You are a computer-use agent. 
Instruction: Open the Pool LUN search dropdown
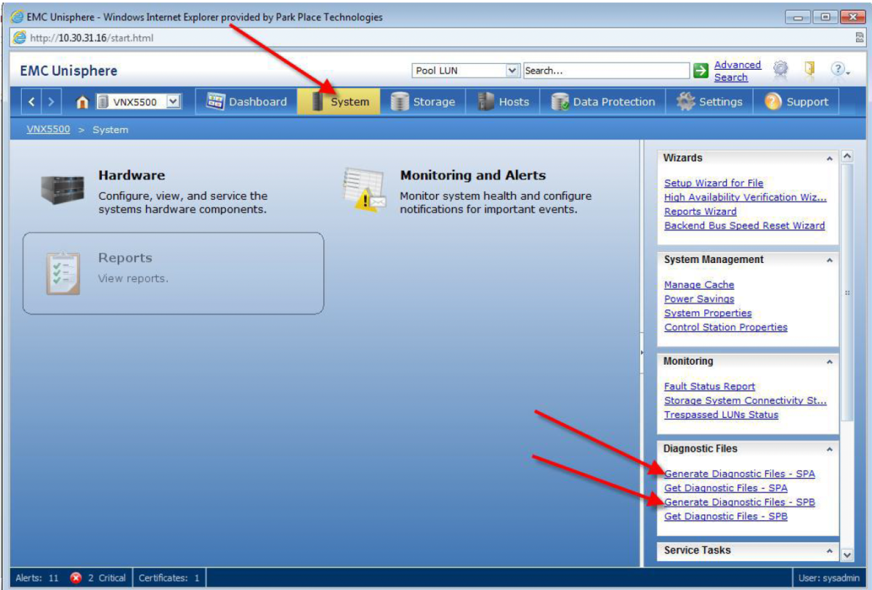point(512,70)
